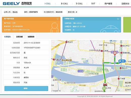Click the 东山湖公园 map label

pyautogui.click(x=67, y=60)
